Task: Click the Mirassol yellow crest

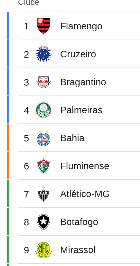Action: click(x=43, y=250)
